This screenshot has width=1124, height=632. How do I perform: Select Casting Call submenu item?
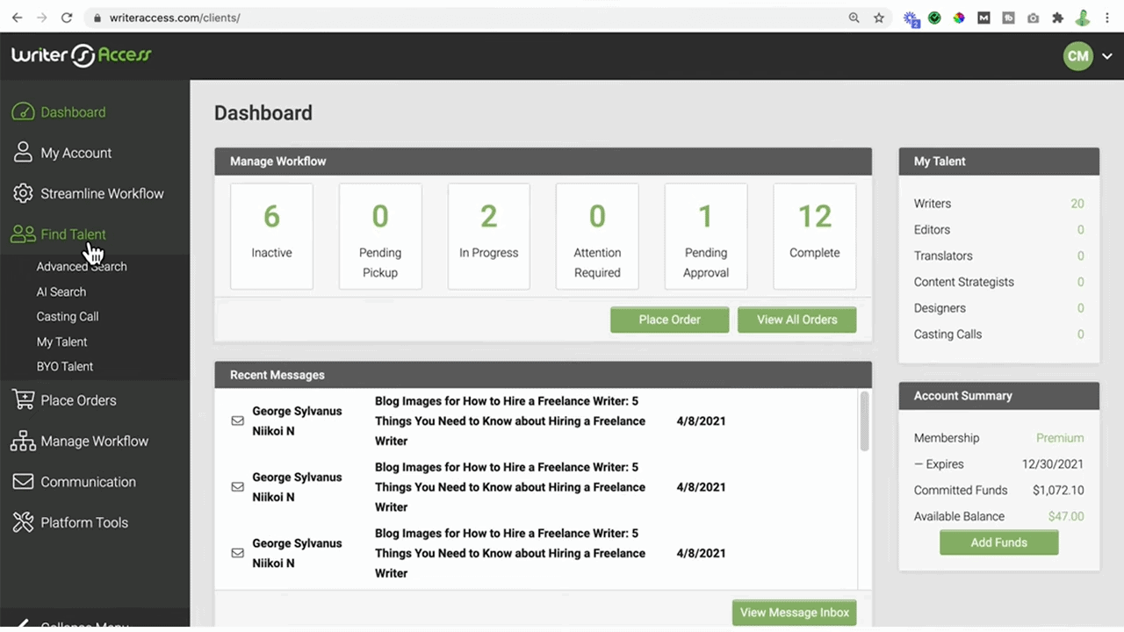point(68,316)
